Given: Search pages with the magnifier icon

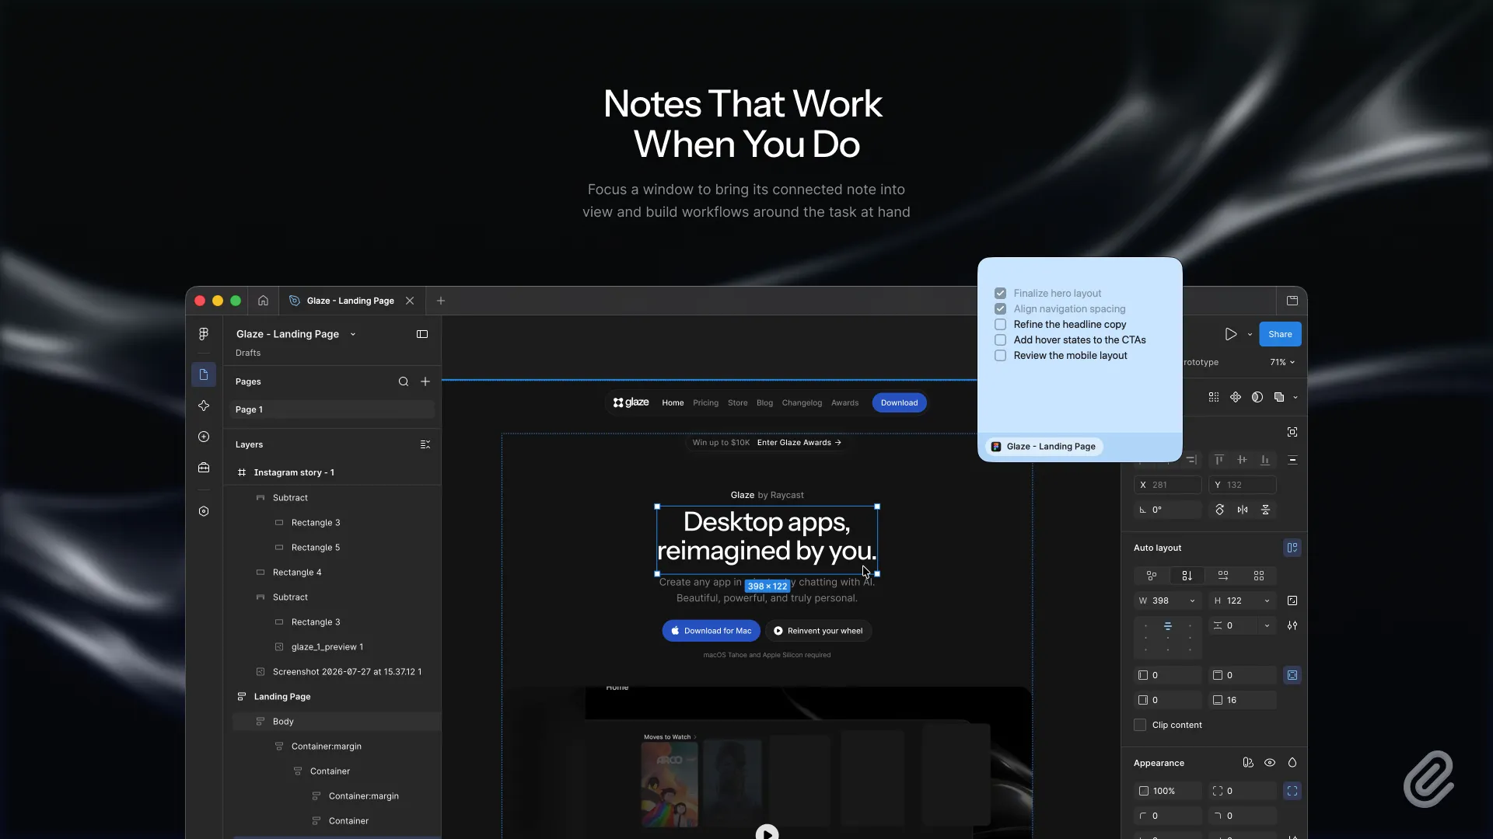Looking at the screenshot, I should [404, 381].
